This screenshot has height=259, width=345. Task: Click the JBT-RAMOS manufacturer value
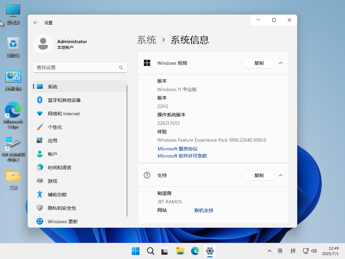click(x=170, y=202)
